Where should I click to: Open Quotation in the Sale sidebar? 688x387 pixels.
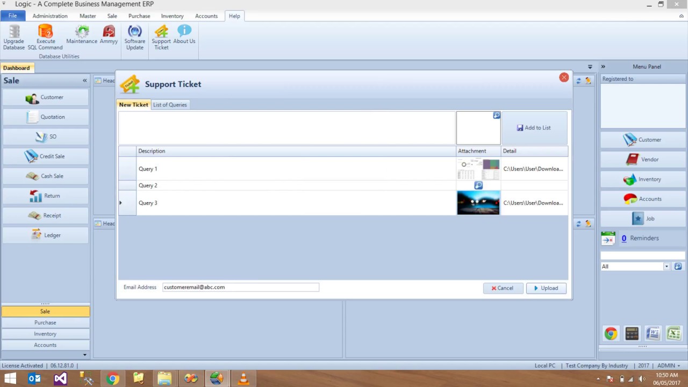tap(45, 117)
